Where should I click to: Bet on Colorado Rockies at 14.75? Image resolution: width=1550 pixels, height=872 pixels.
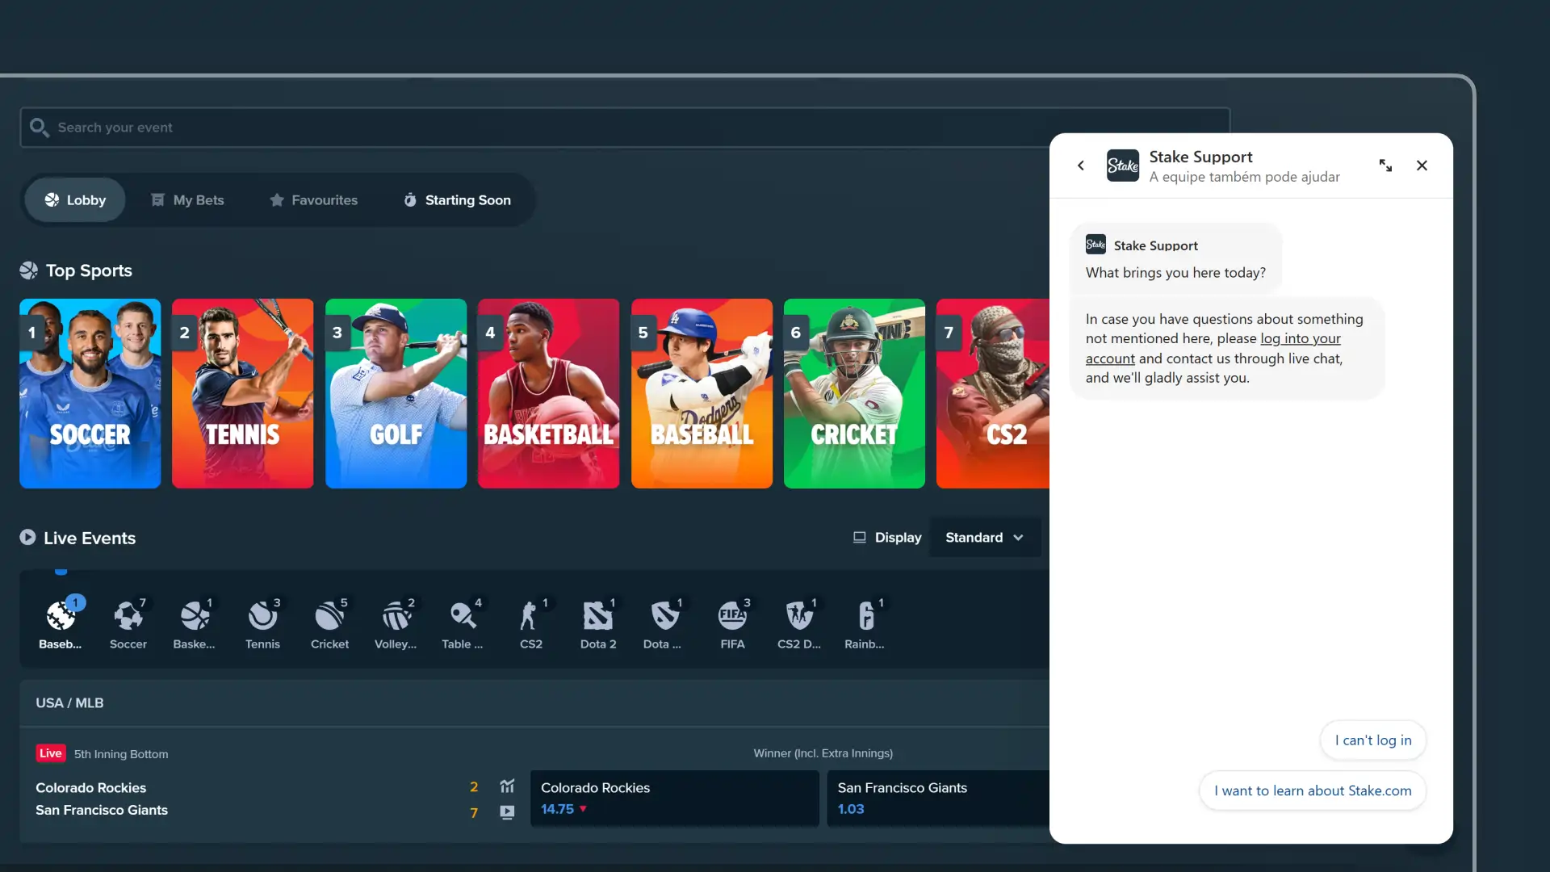point(674,799)
